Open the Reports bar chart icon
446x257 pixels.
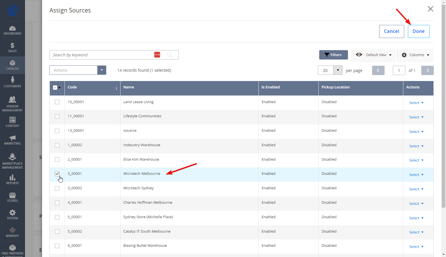tap(13, 180)
